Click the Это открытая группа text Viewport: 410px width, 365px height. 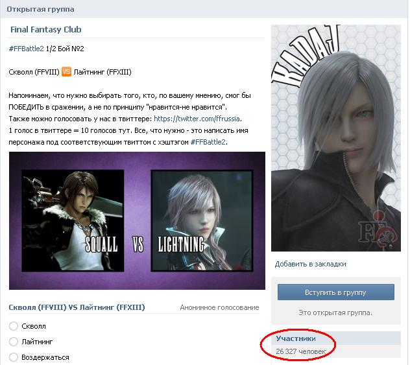[x=335, y=312]
